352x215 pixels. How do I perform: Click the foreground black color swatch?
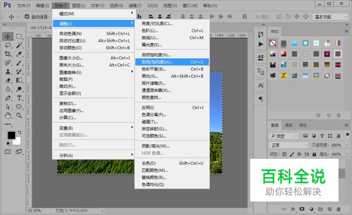click(11, 135)
